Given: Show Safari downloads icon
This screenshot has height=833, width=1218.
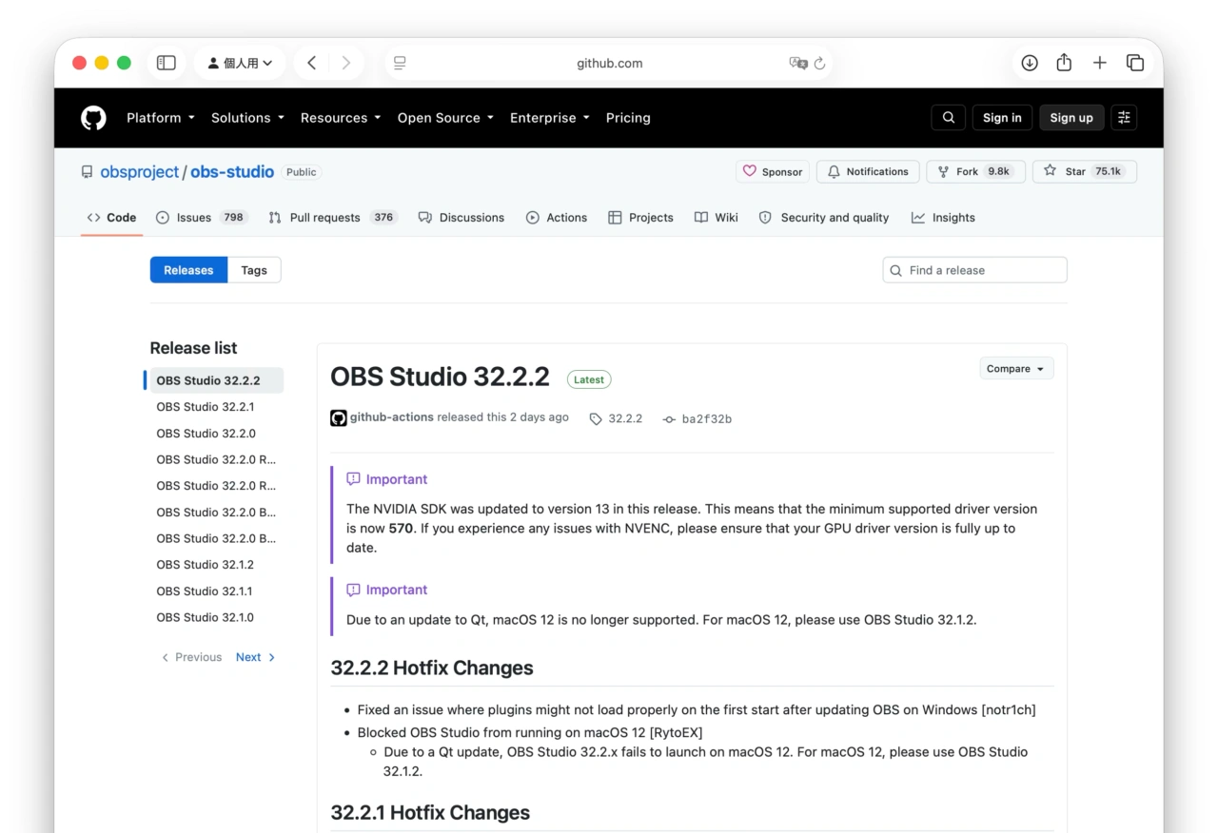Looking at the screenshot, I should 1030,63.
